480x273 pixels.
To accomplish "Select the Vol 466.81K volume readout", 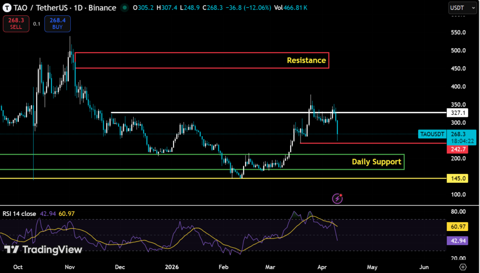I will click(x=290, y=7).
